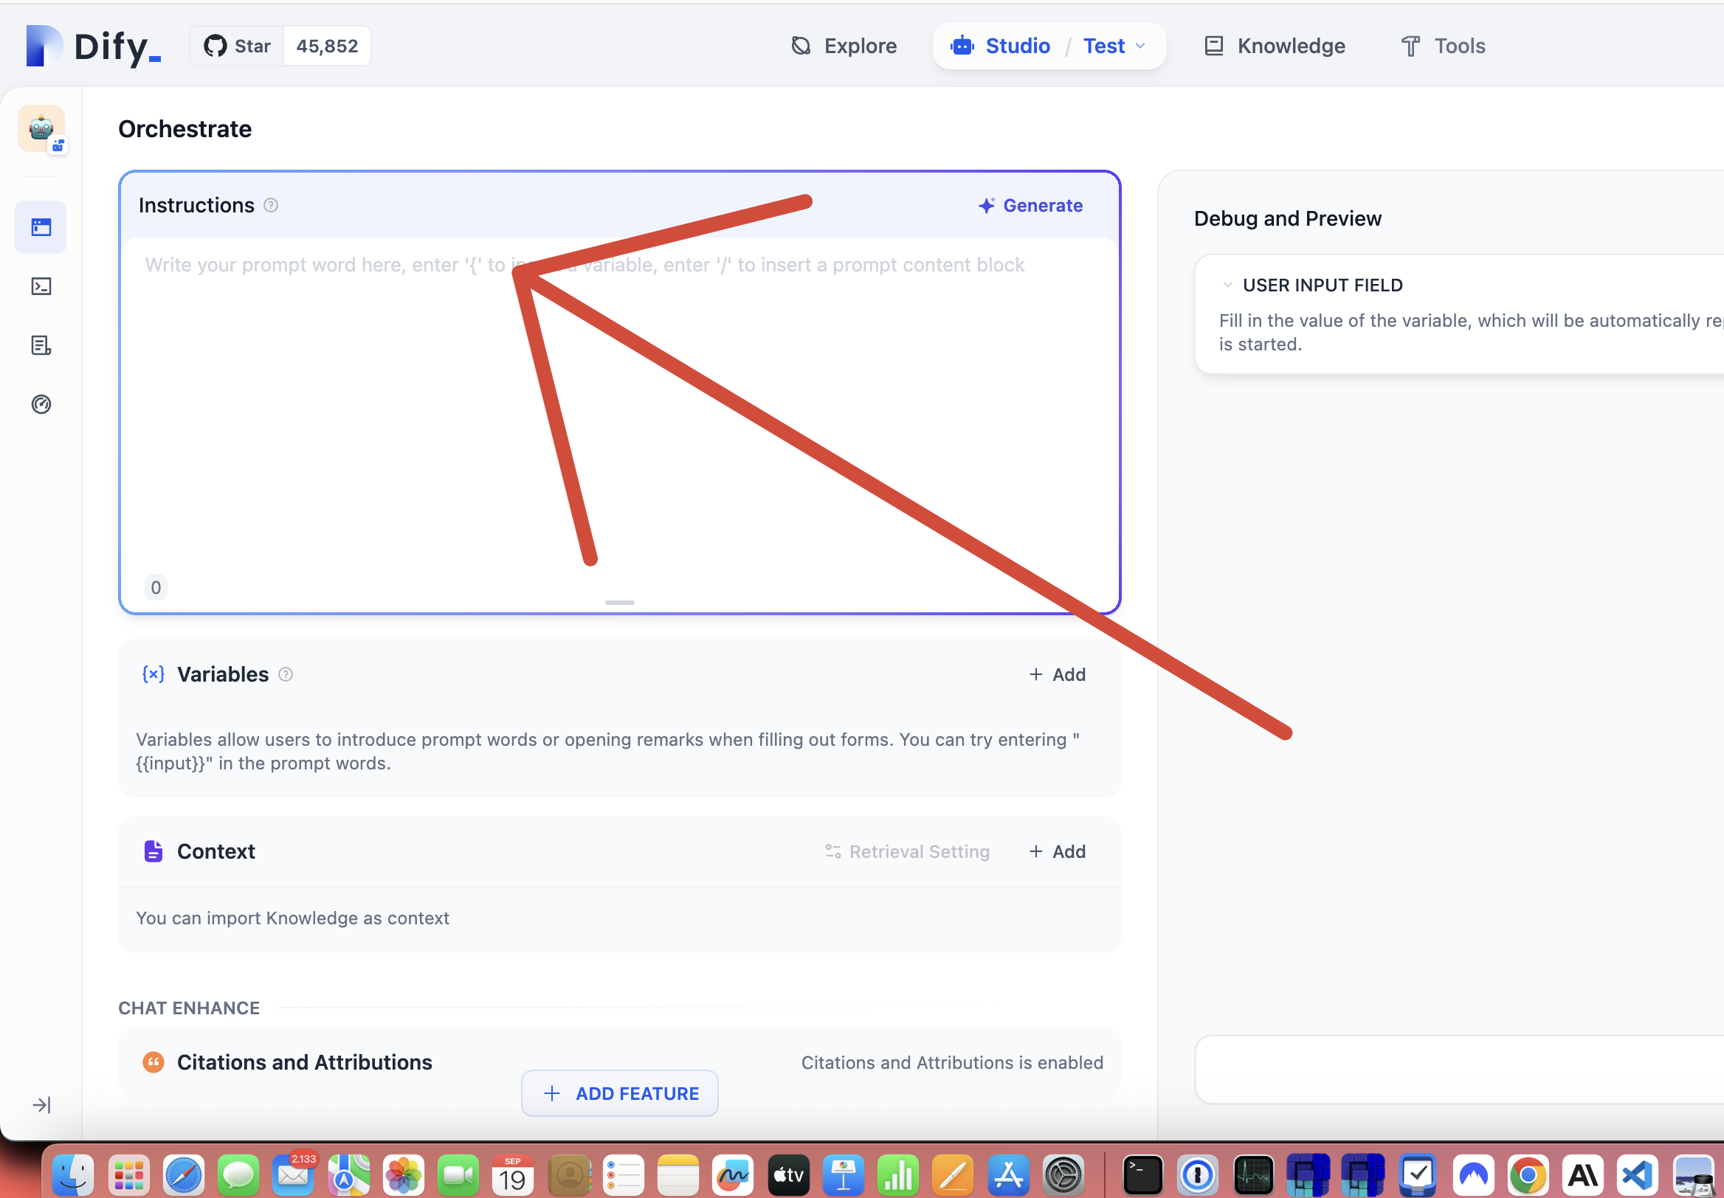This screenshot has height=1198, width=1724.
Task: Open the Monitoring gauge sidebar icon
Action: coord(41,404)
